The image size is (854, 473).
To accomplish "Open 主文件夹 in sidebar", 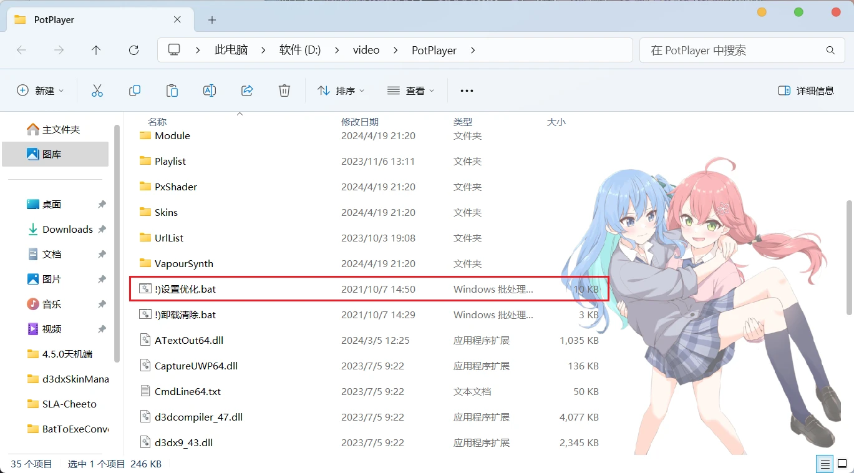I will (55, 129).
